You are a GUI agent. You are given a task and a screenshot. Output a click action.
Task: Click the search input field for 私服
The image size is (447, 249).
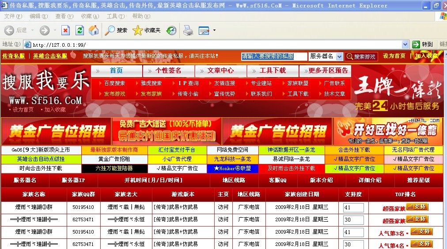pos(274,56)
